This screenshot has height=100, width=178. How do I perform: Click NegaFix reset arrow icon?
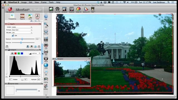tap(39, 46)
